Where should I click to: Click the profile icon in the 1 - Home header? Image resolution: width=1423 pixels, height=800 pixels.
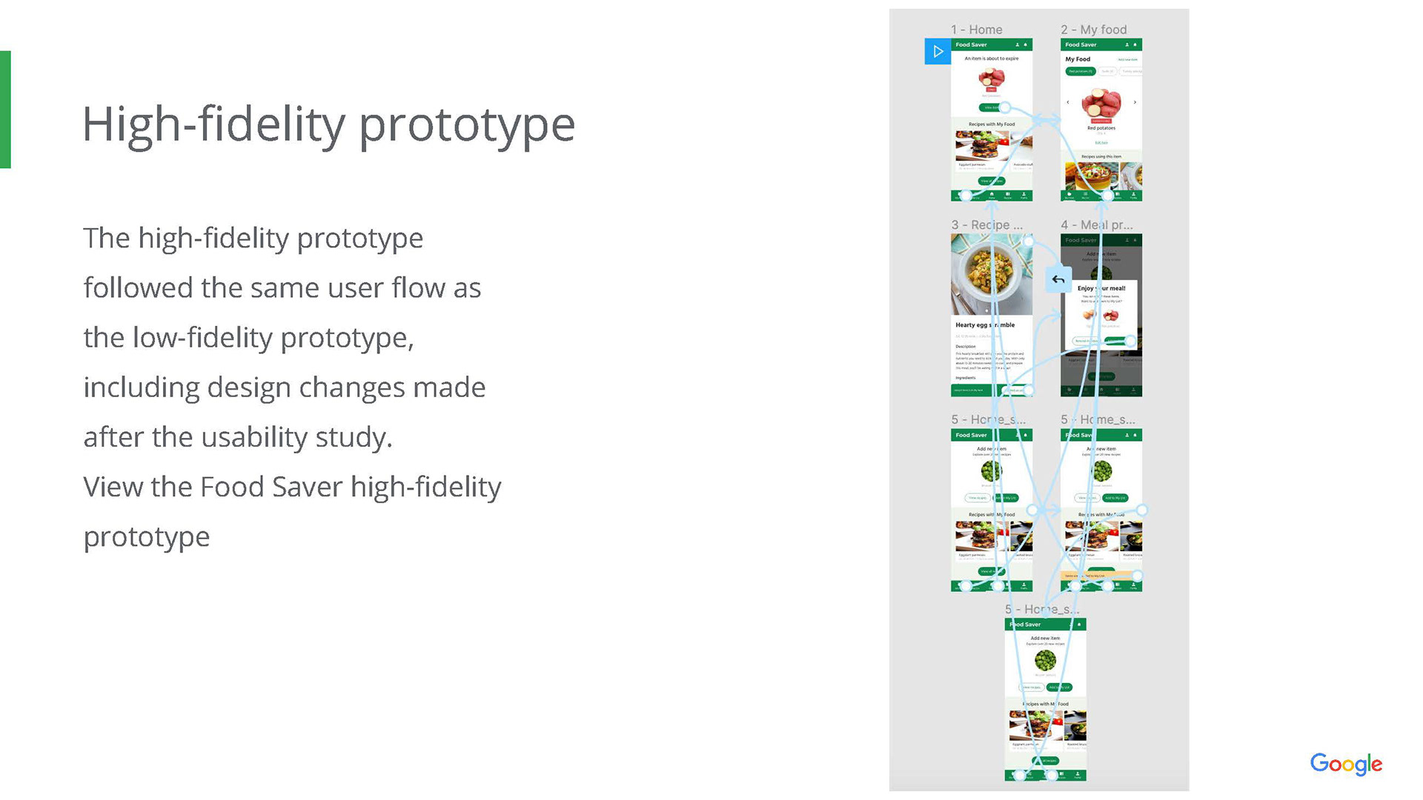[x=1018, y=44]
